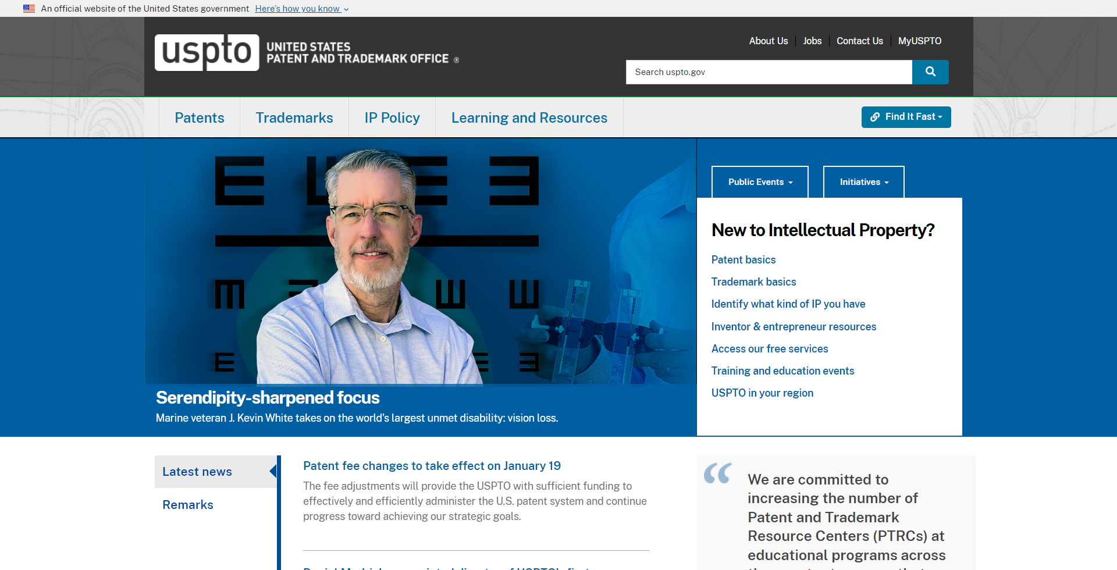Click the magnifying glass search button

click(x=930, y=72)
